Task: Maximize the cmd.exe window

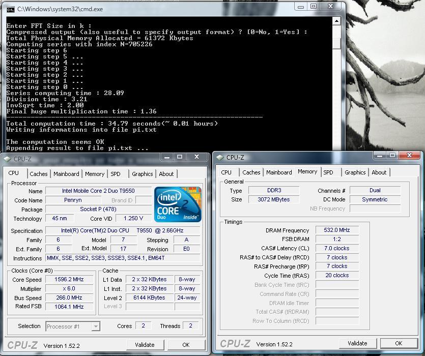Action: (314, 7)
